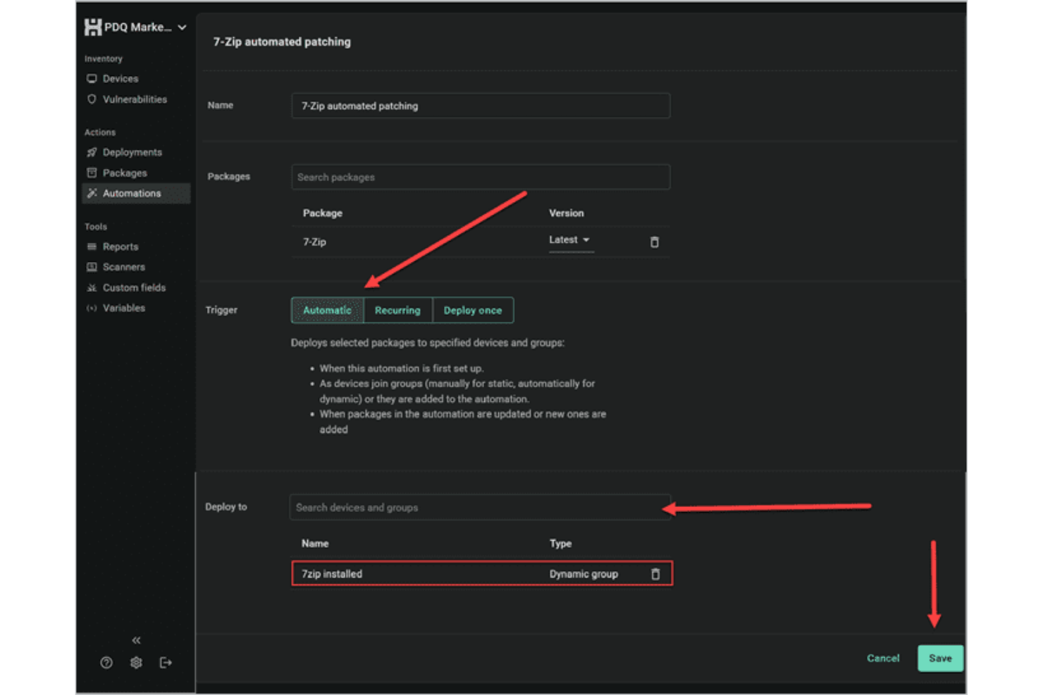Select the Automatic trigger option
This screenshot has width=1043, height=695.
point(327,311)
